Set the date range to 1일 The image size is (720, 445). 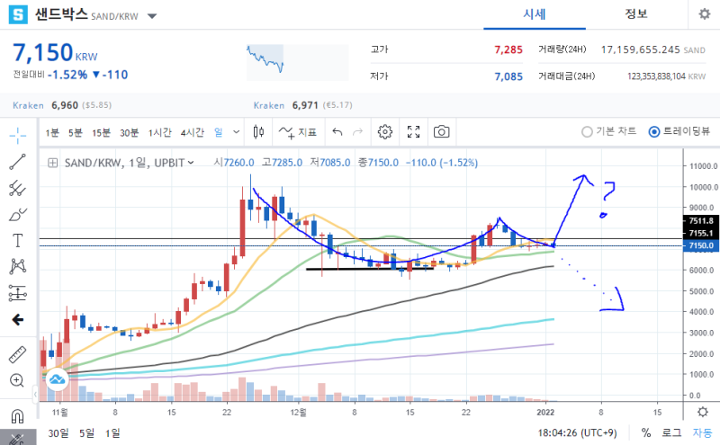[112, 432]
